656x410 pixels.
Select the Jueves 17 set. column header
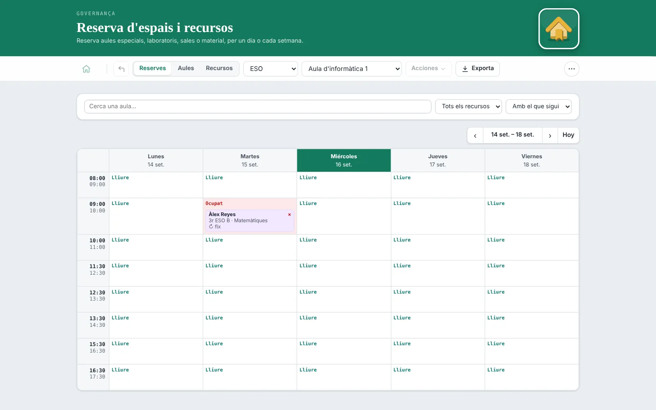pyautogui.click(x=438, y=160)
